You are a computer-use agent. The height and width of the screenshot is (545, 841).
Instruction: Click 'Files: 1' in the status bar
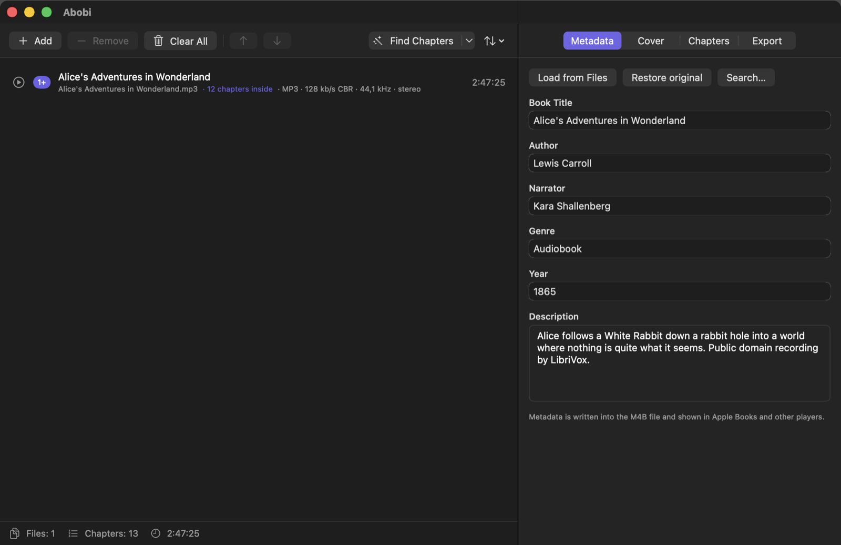click(x=40, y=533)
